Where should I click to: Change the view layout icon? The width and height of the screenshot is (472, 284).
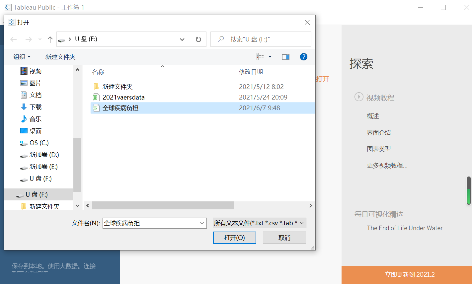point(260,57)
